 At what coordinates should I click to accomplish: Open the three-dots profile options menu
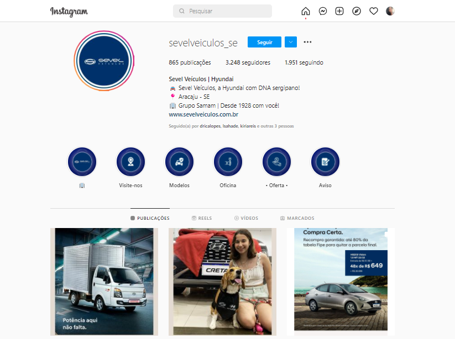click(308, 42)
